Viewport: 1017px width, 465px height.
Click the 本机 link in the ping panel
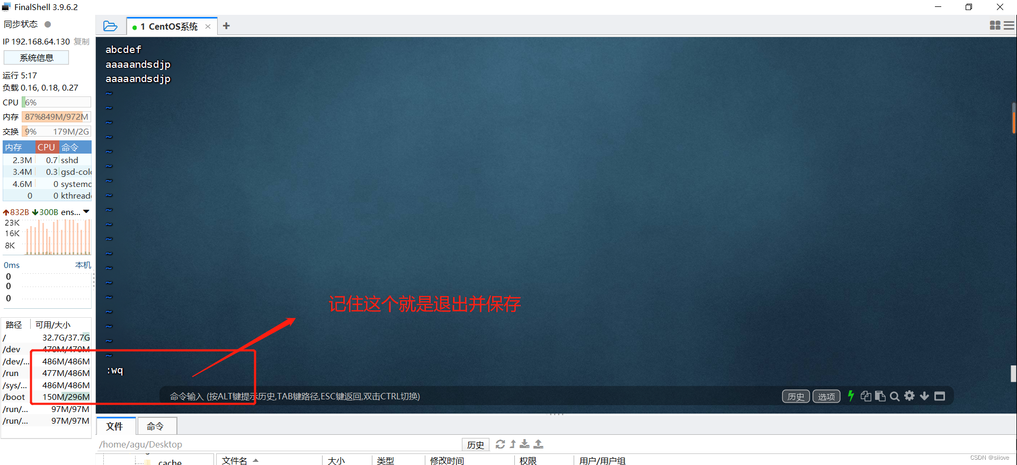point(83,265)
